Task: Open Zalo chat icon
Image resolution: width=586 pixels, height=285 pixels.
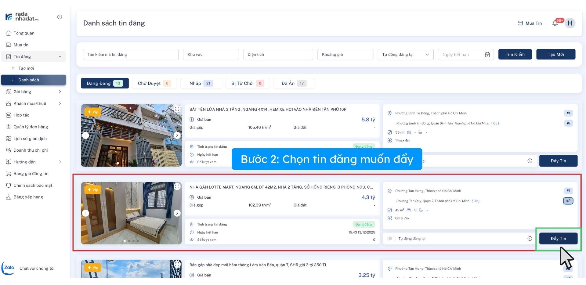Action: point(8,268)
